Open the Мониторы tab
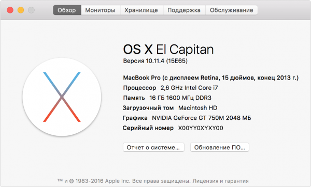 click(100, 10)
